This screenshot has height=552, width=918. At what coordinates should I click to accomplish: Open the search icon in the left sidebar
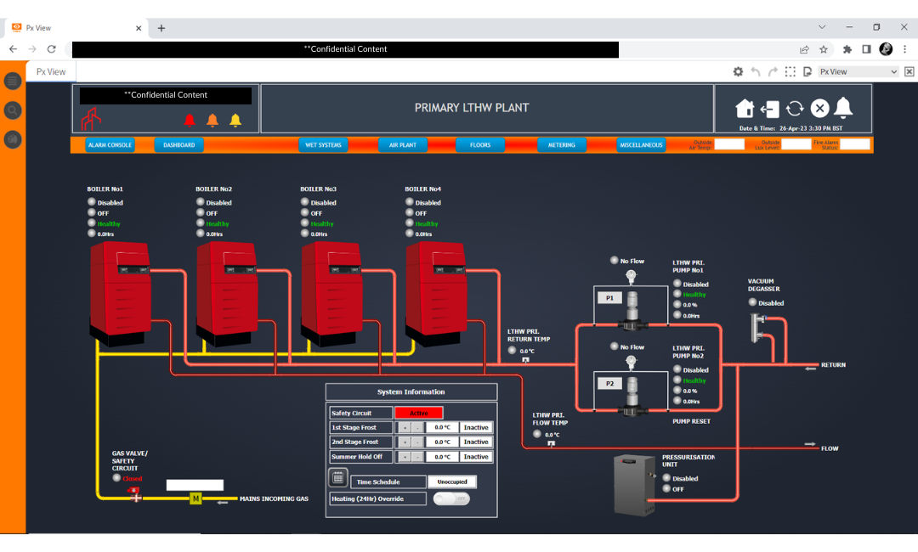coord(12,110)
